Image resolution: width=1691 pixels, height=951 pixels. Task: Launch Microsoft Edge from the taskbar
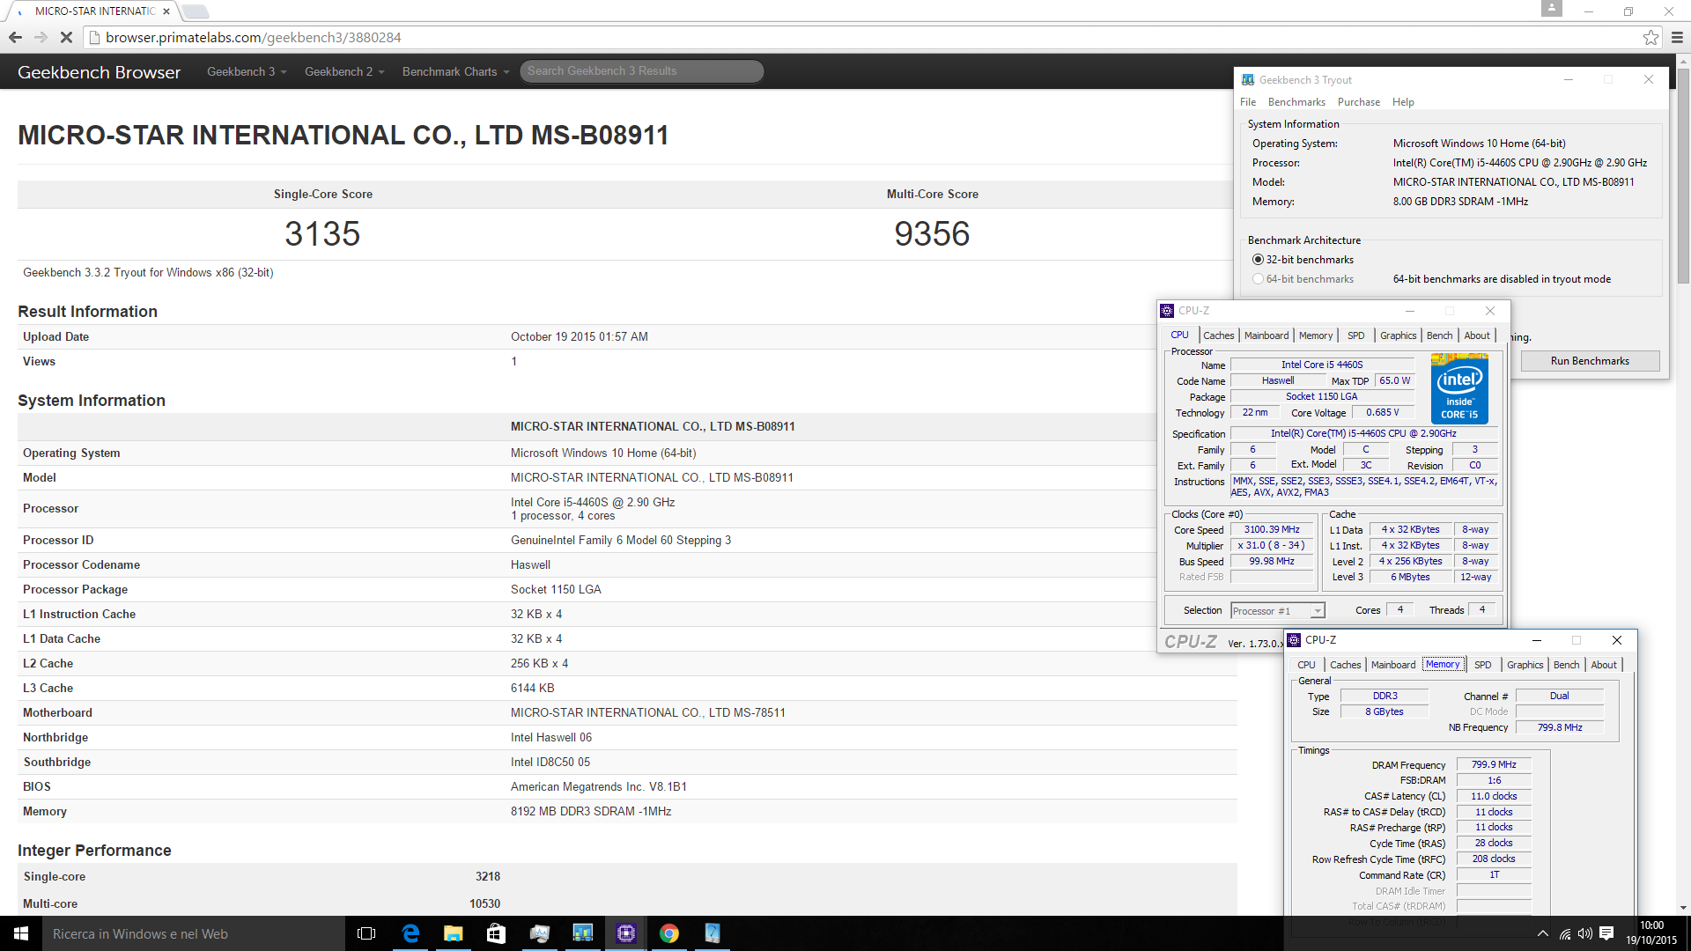point(410,933)
